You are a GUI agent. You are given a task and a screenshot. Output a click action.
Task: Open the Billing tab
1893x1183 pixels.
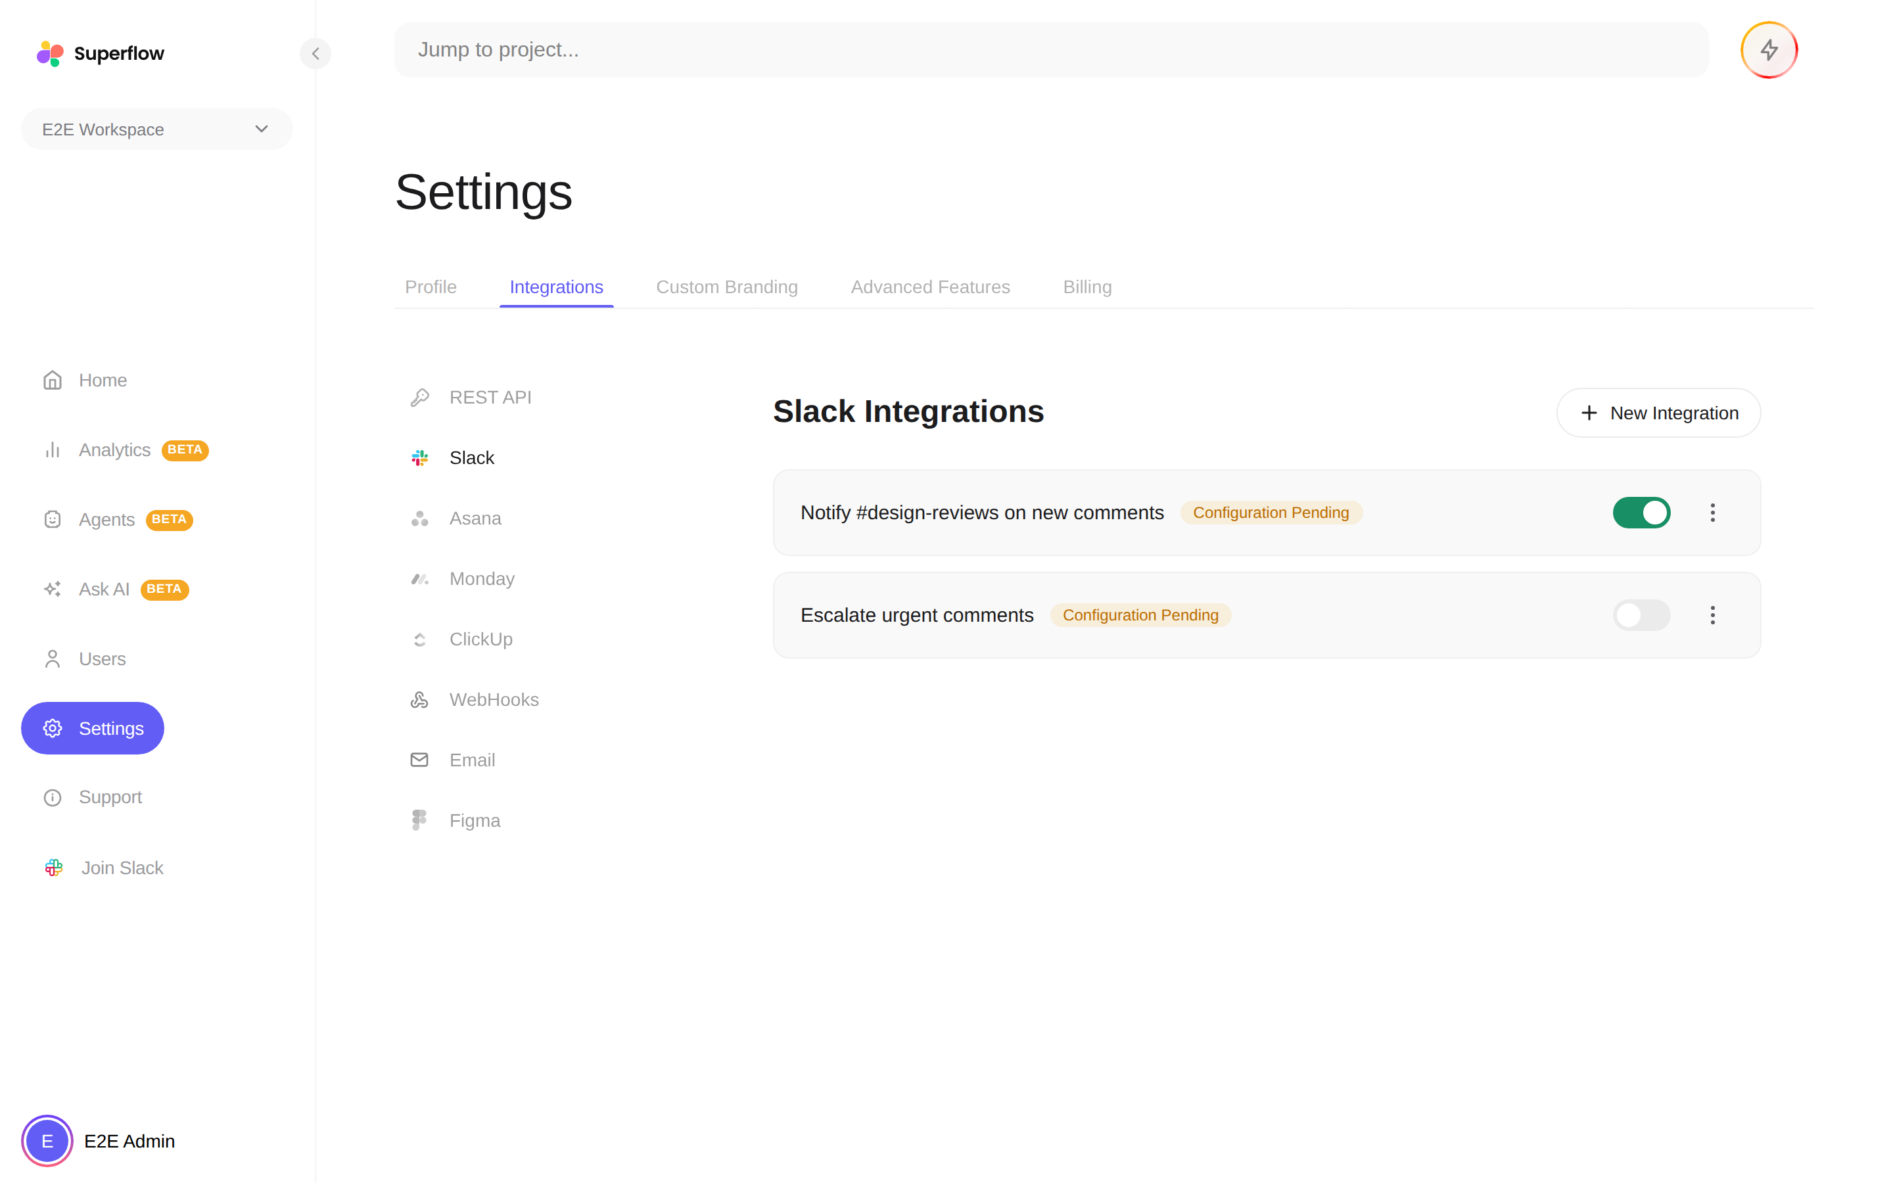pos(1087,287)
